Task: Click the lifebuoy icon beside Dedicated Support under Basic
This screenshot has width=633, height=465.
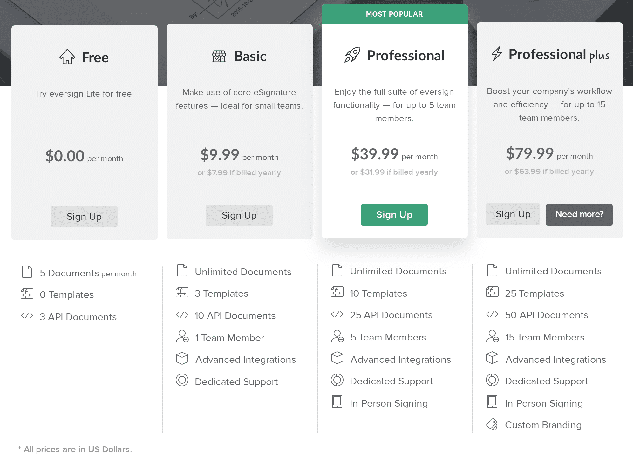Action: click(x=182, y=380)
